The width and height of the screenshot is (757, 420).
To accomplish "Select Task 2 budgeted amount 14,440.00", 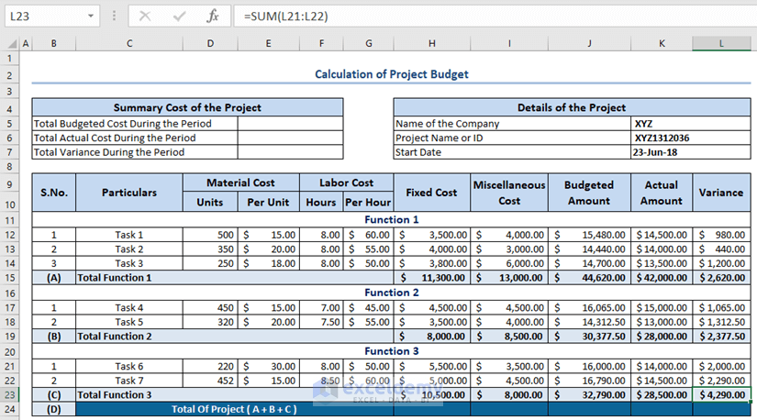I will click(589, 249).
